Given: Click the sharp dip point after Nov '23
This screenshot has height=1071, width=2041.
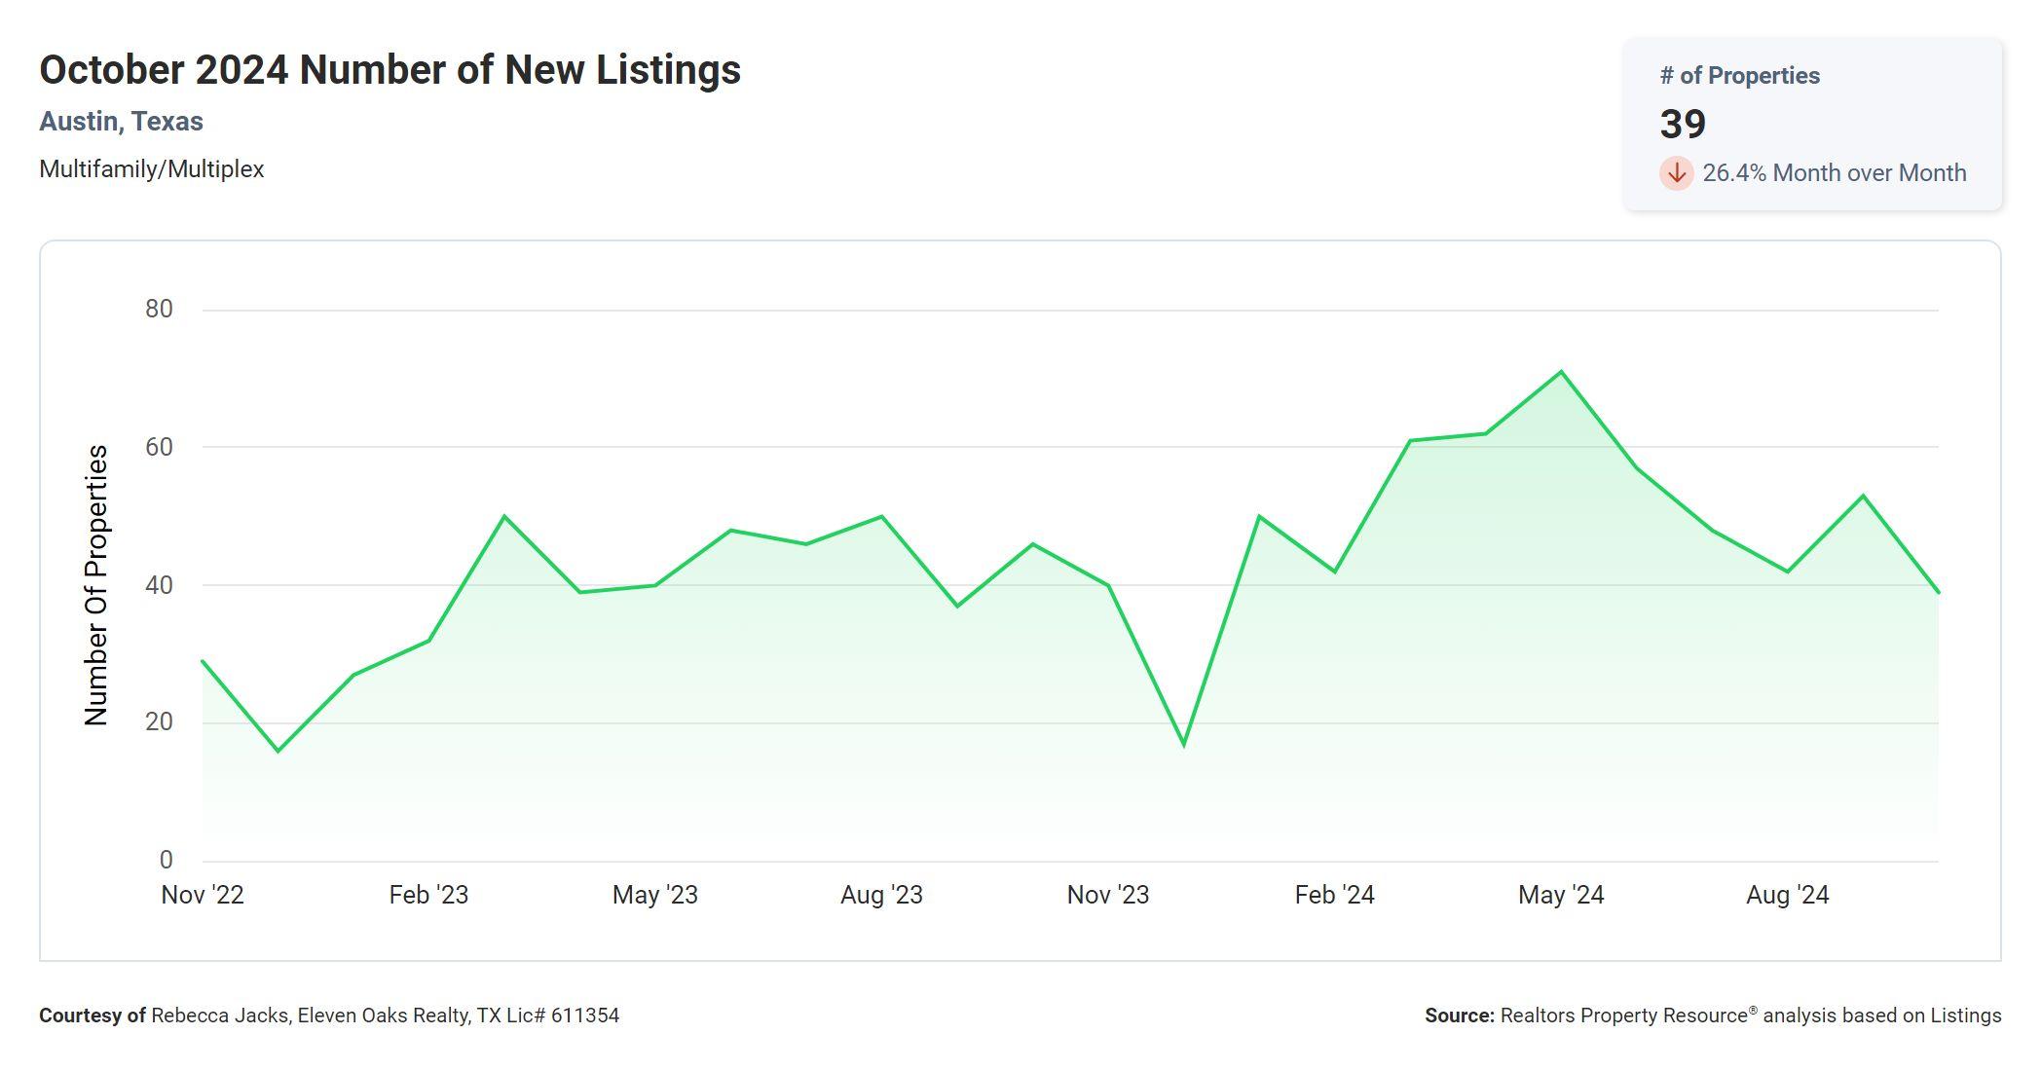Looking at the screenshot, I should [1184, 745].
